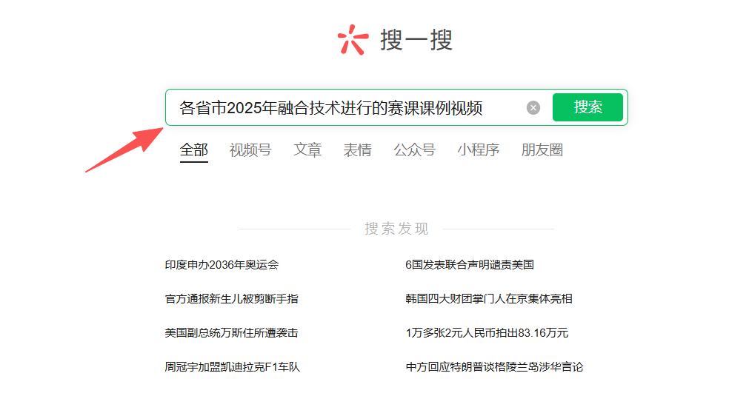The width and height of the screenshot is (749, 393).
Task: Click the 搜一搜 logo icon
Action: point(353,39)
